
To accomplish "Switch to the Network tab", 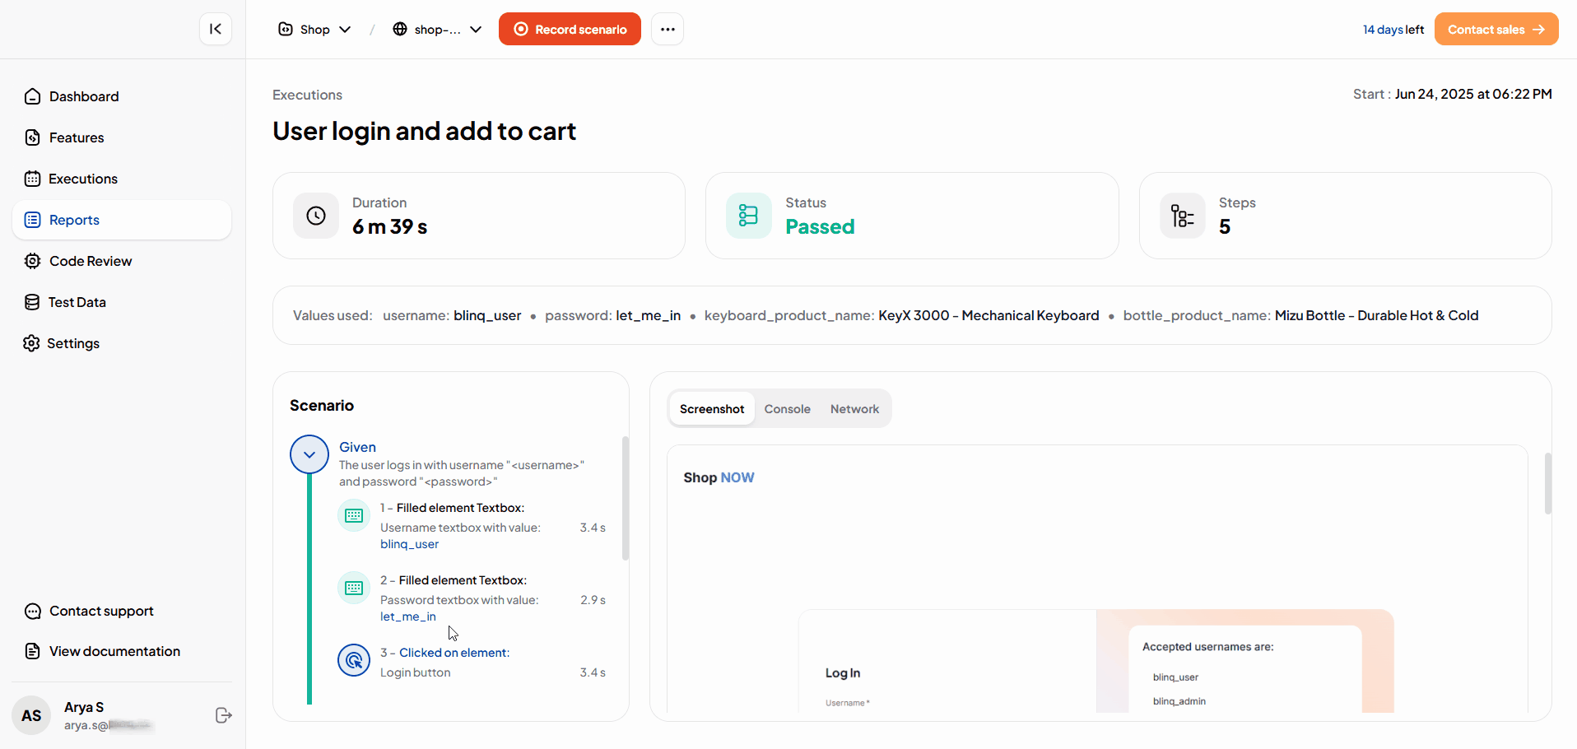I will 854,409.
